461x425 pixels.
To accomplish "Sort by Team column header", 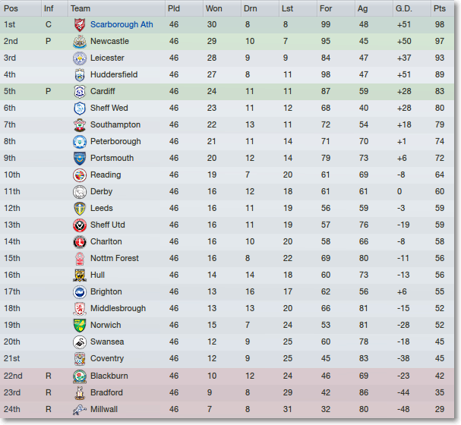I will (81, 8).
